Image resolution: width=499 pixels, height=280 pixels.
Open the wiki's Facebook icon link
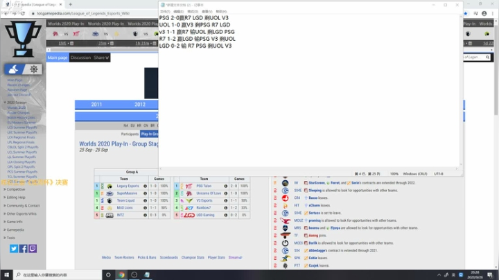click(x=24, y=249)
